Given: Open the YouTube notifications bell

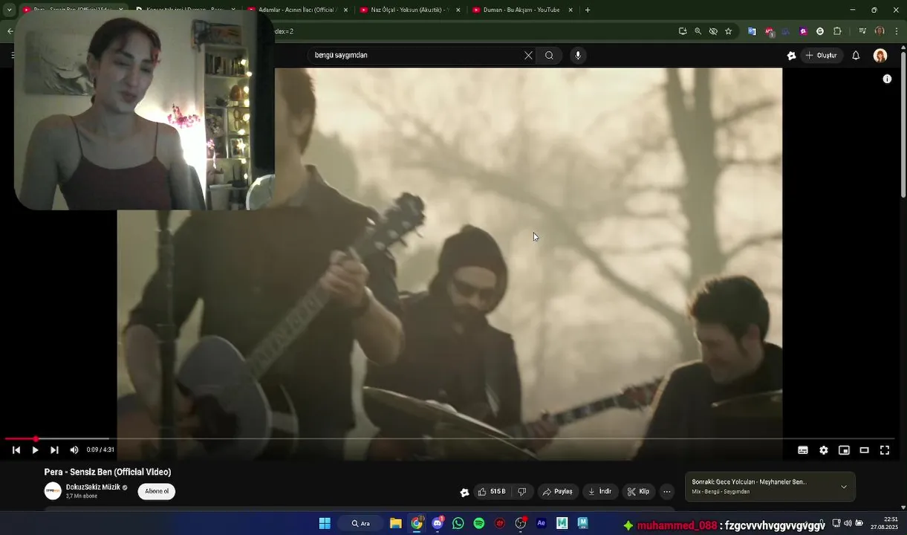Looking at the screenshot, I should (x=856, y=55).
